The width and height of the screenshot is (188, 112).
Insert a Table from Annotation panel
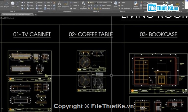point(73,9)
